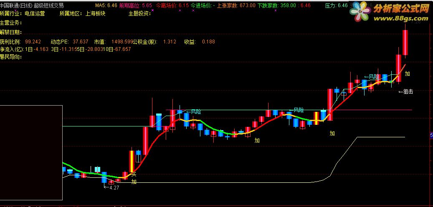Screen dimensions: 433x207
Task: Select the ←狙击 signal marker
Action: [x=406, y=92]
